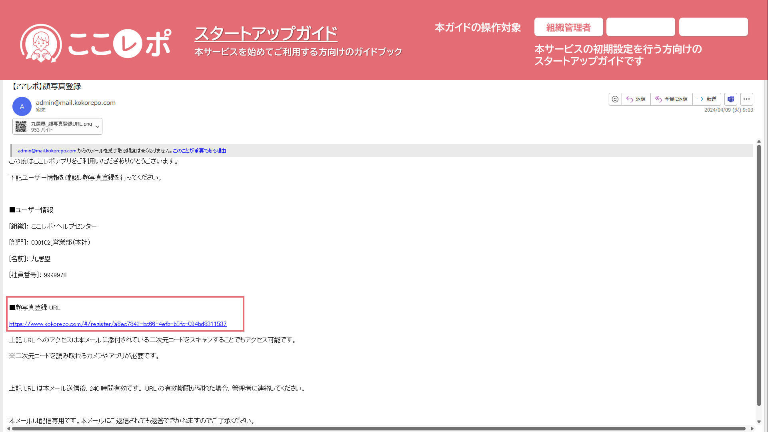Click the Reply All (全員に返信) button
The height and width of the screenshot is (432, 768).
click(x=671, y=99)
